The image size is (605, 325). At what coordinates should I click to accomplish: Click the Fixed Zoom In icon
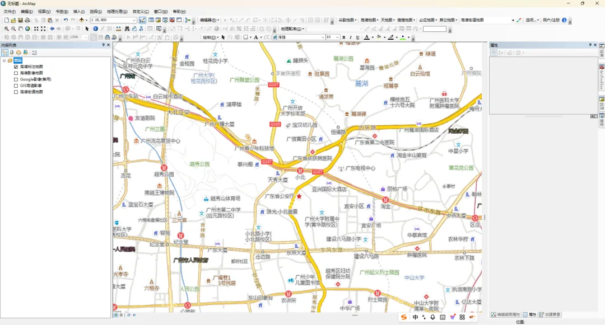pyautogui.click(x=36, y=29)
